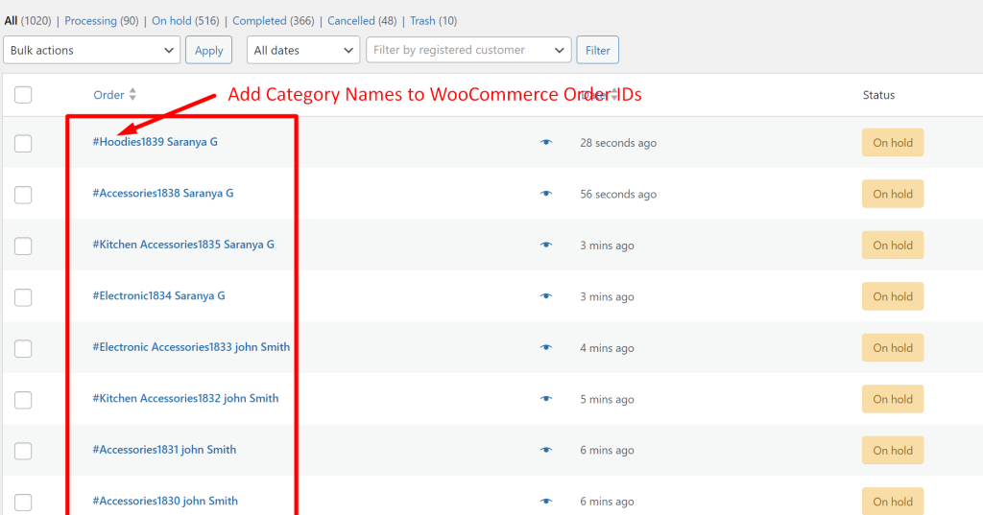Open order #Kitchen Accessories1832 john Smith
This screenshot has height=515, width=983.
point(185,398)
